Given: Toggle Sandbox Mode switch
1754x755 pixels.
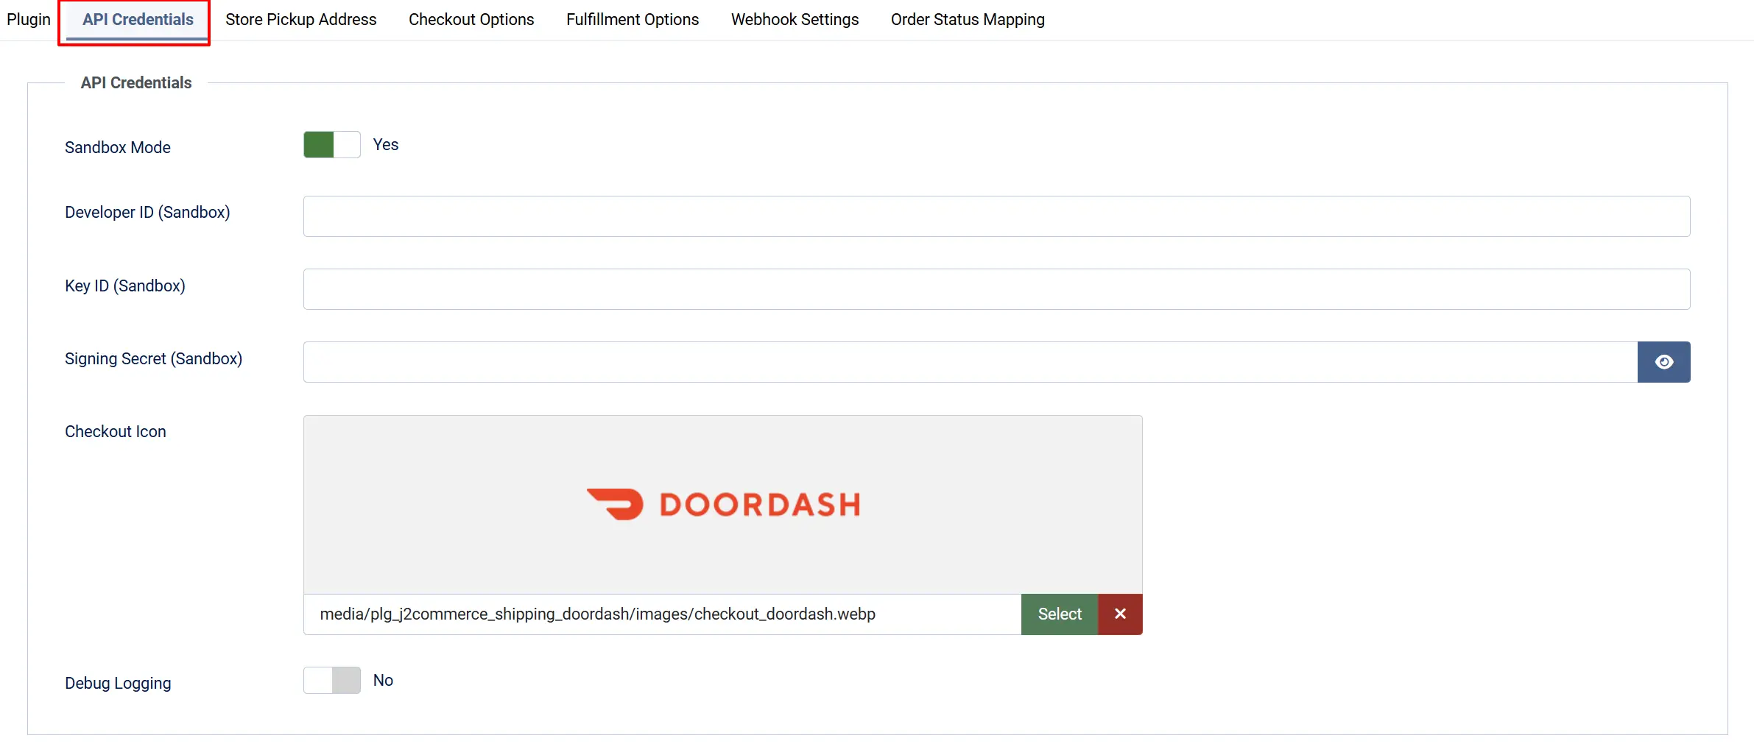Looking at the screenshot, I should click(332, 145).
